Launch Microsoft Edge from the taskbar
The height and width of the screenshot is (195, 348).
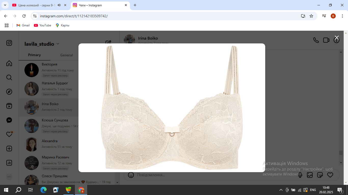coord(44,190)
